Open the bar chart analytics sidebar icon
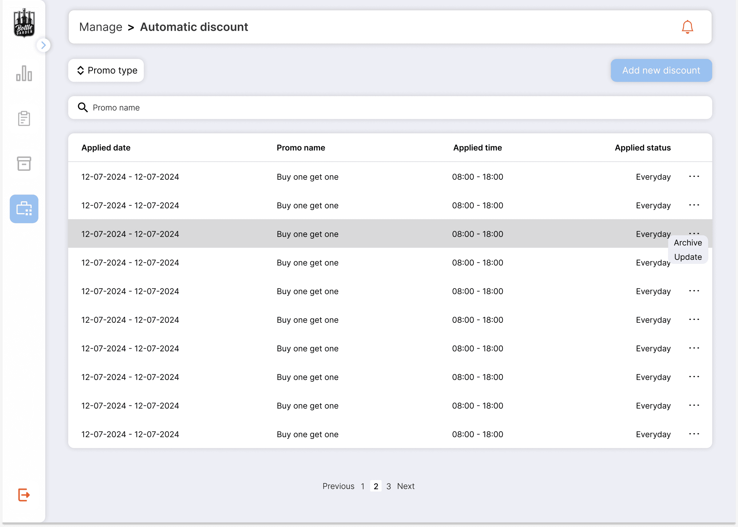738x527 pixels. (24, 73)
